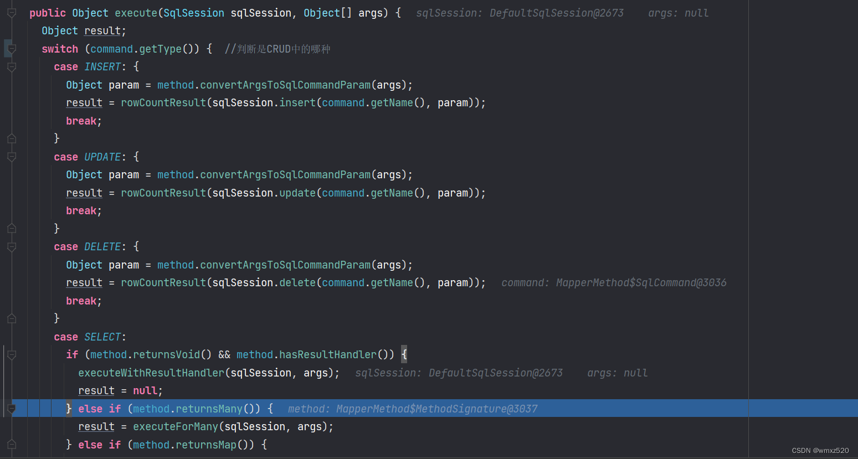Click the sqlSession.delete call
858x459 pixels.
[x=264, y=283]
